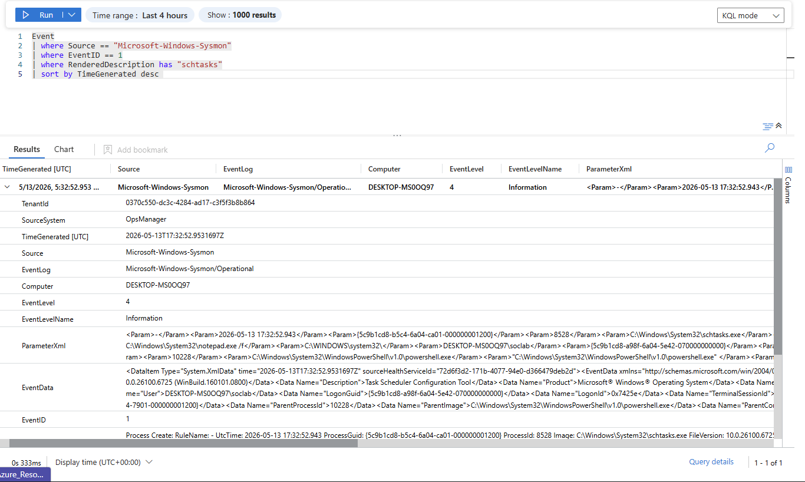The image size is (805, 482).
Task: Click the DESKTOP-MS0OQ97 value in the expanded Computer field
Action: point(158,285)
